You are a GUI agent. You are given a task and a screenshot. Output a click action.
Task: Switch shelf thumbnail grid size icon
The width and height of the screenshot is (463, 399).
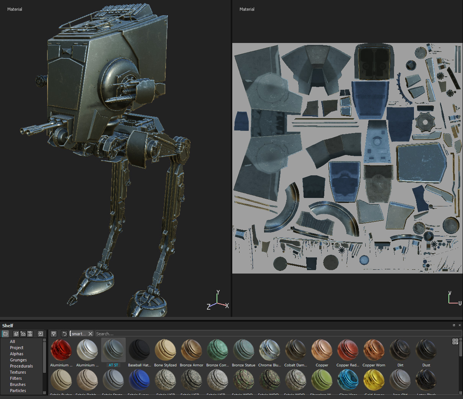(x=455, y=341)
